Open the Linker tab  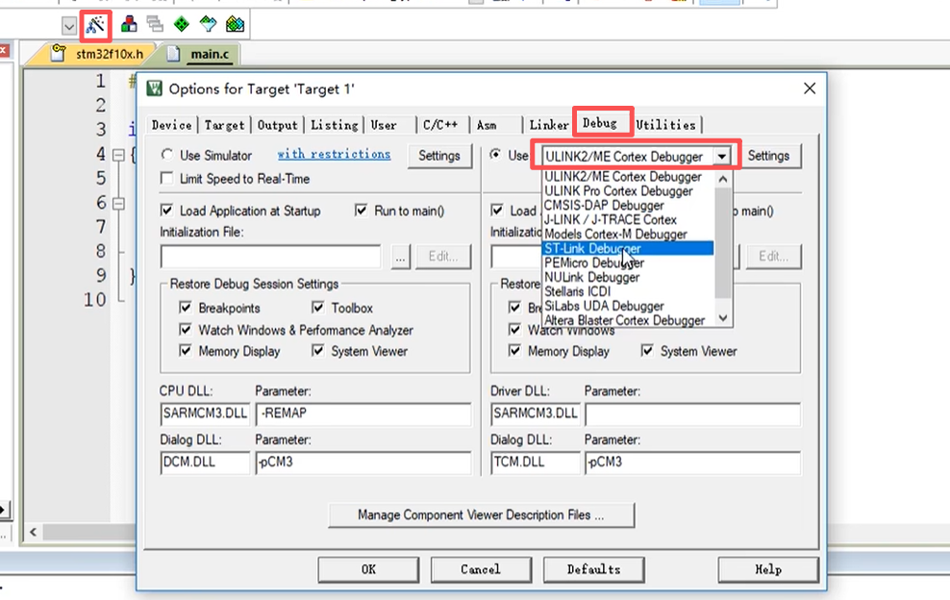point(549,125)
